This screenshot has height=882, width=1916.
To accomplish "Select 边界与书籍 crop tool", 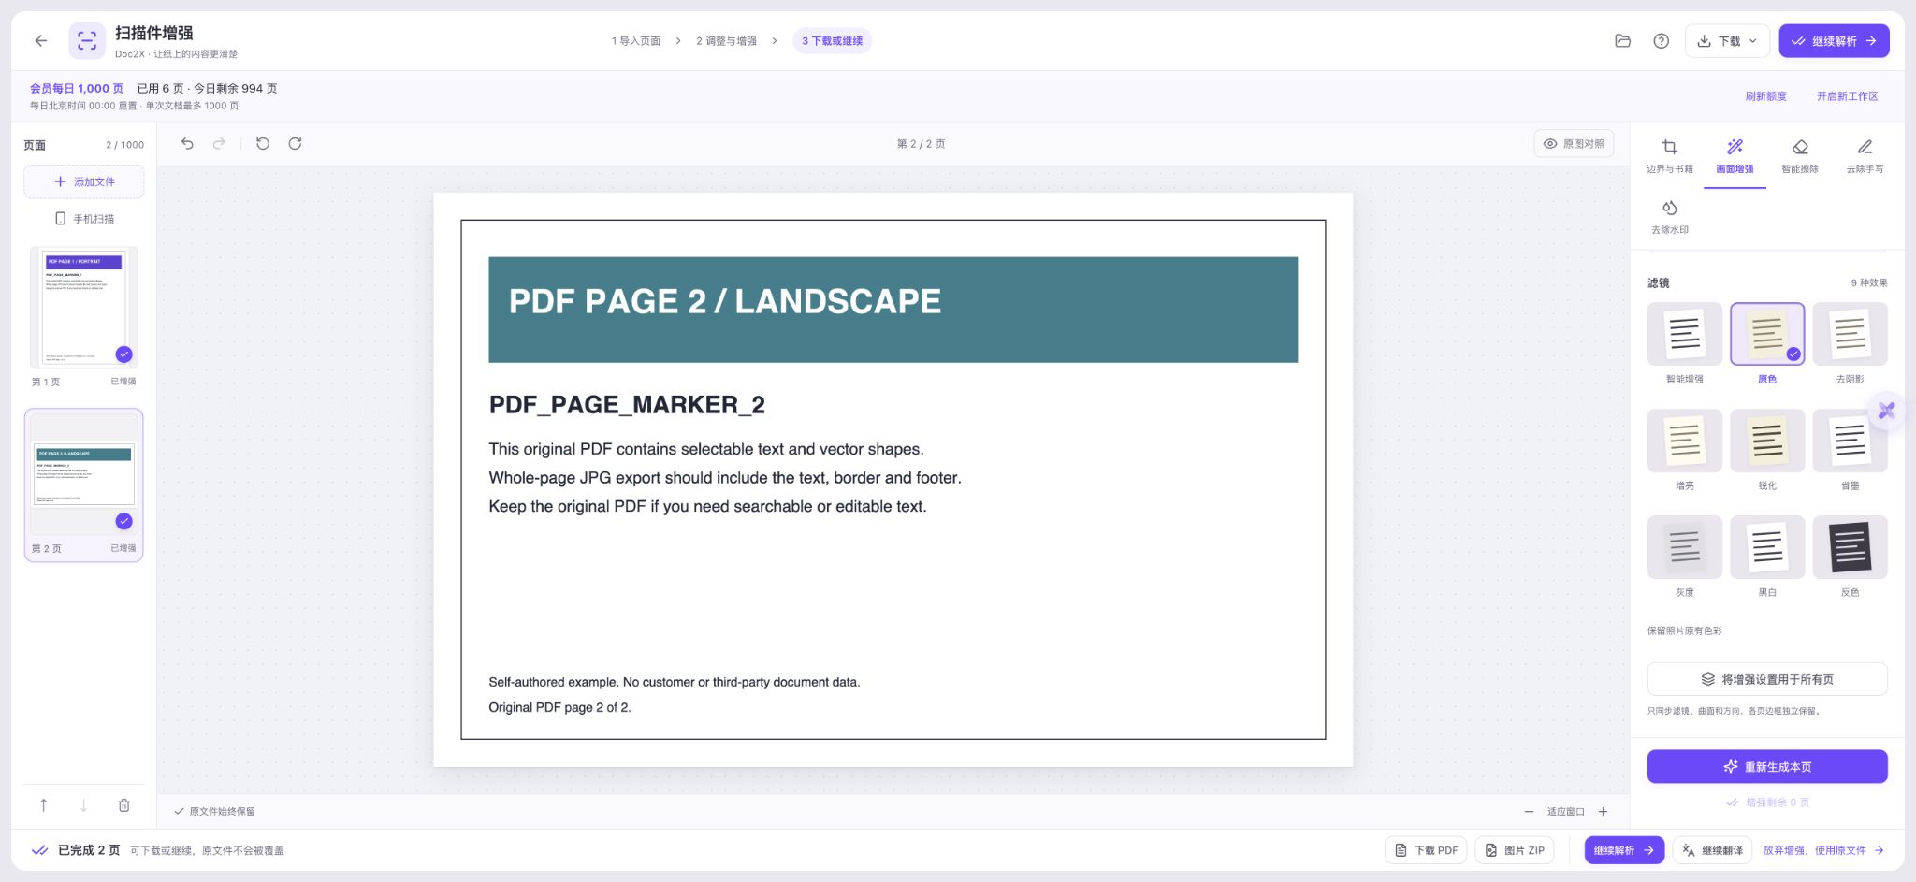I will point(1670,155).
